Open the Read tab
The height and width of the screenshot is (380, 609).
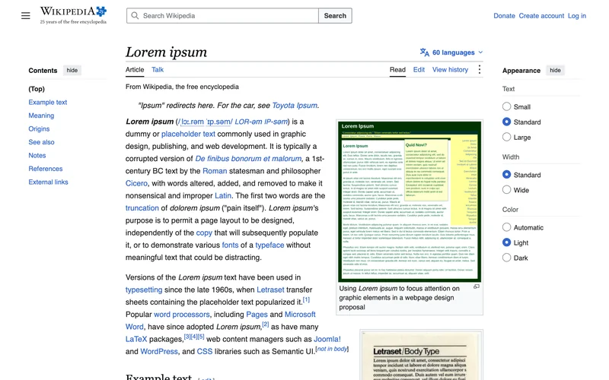pyautogui.click(x=397, y=70)
